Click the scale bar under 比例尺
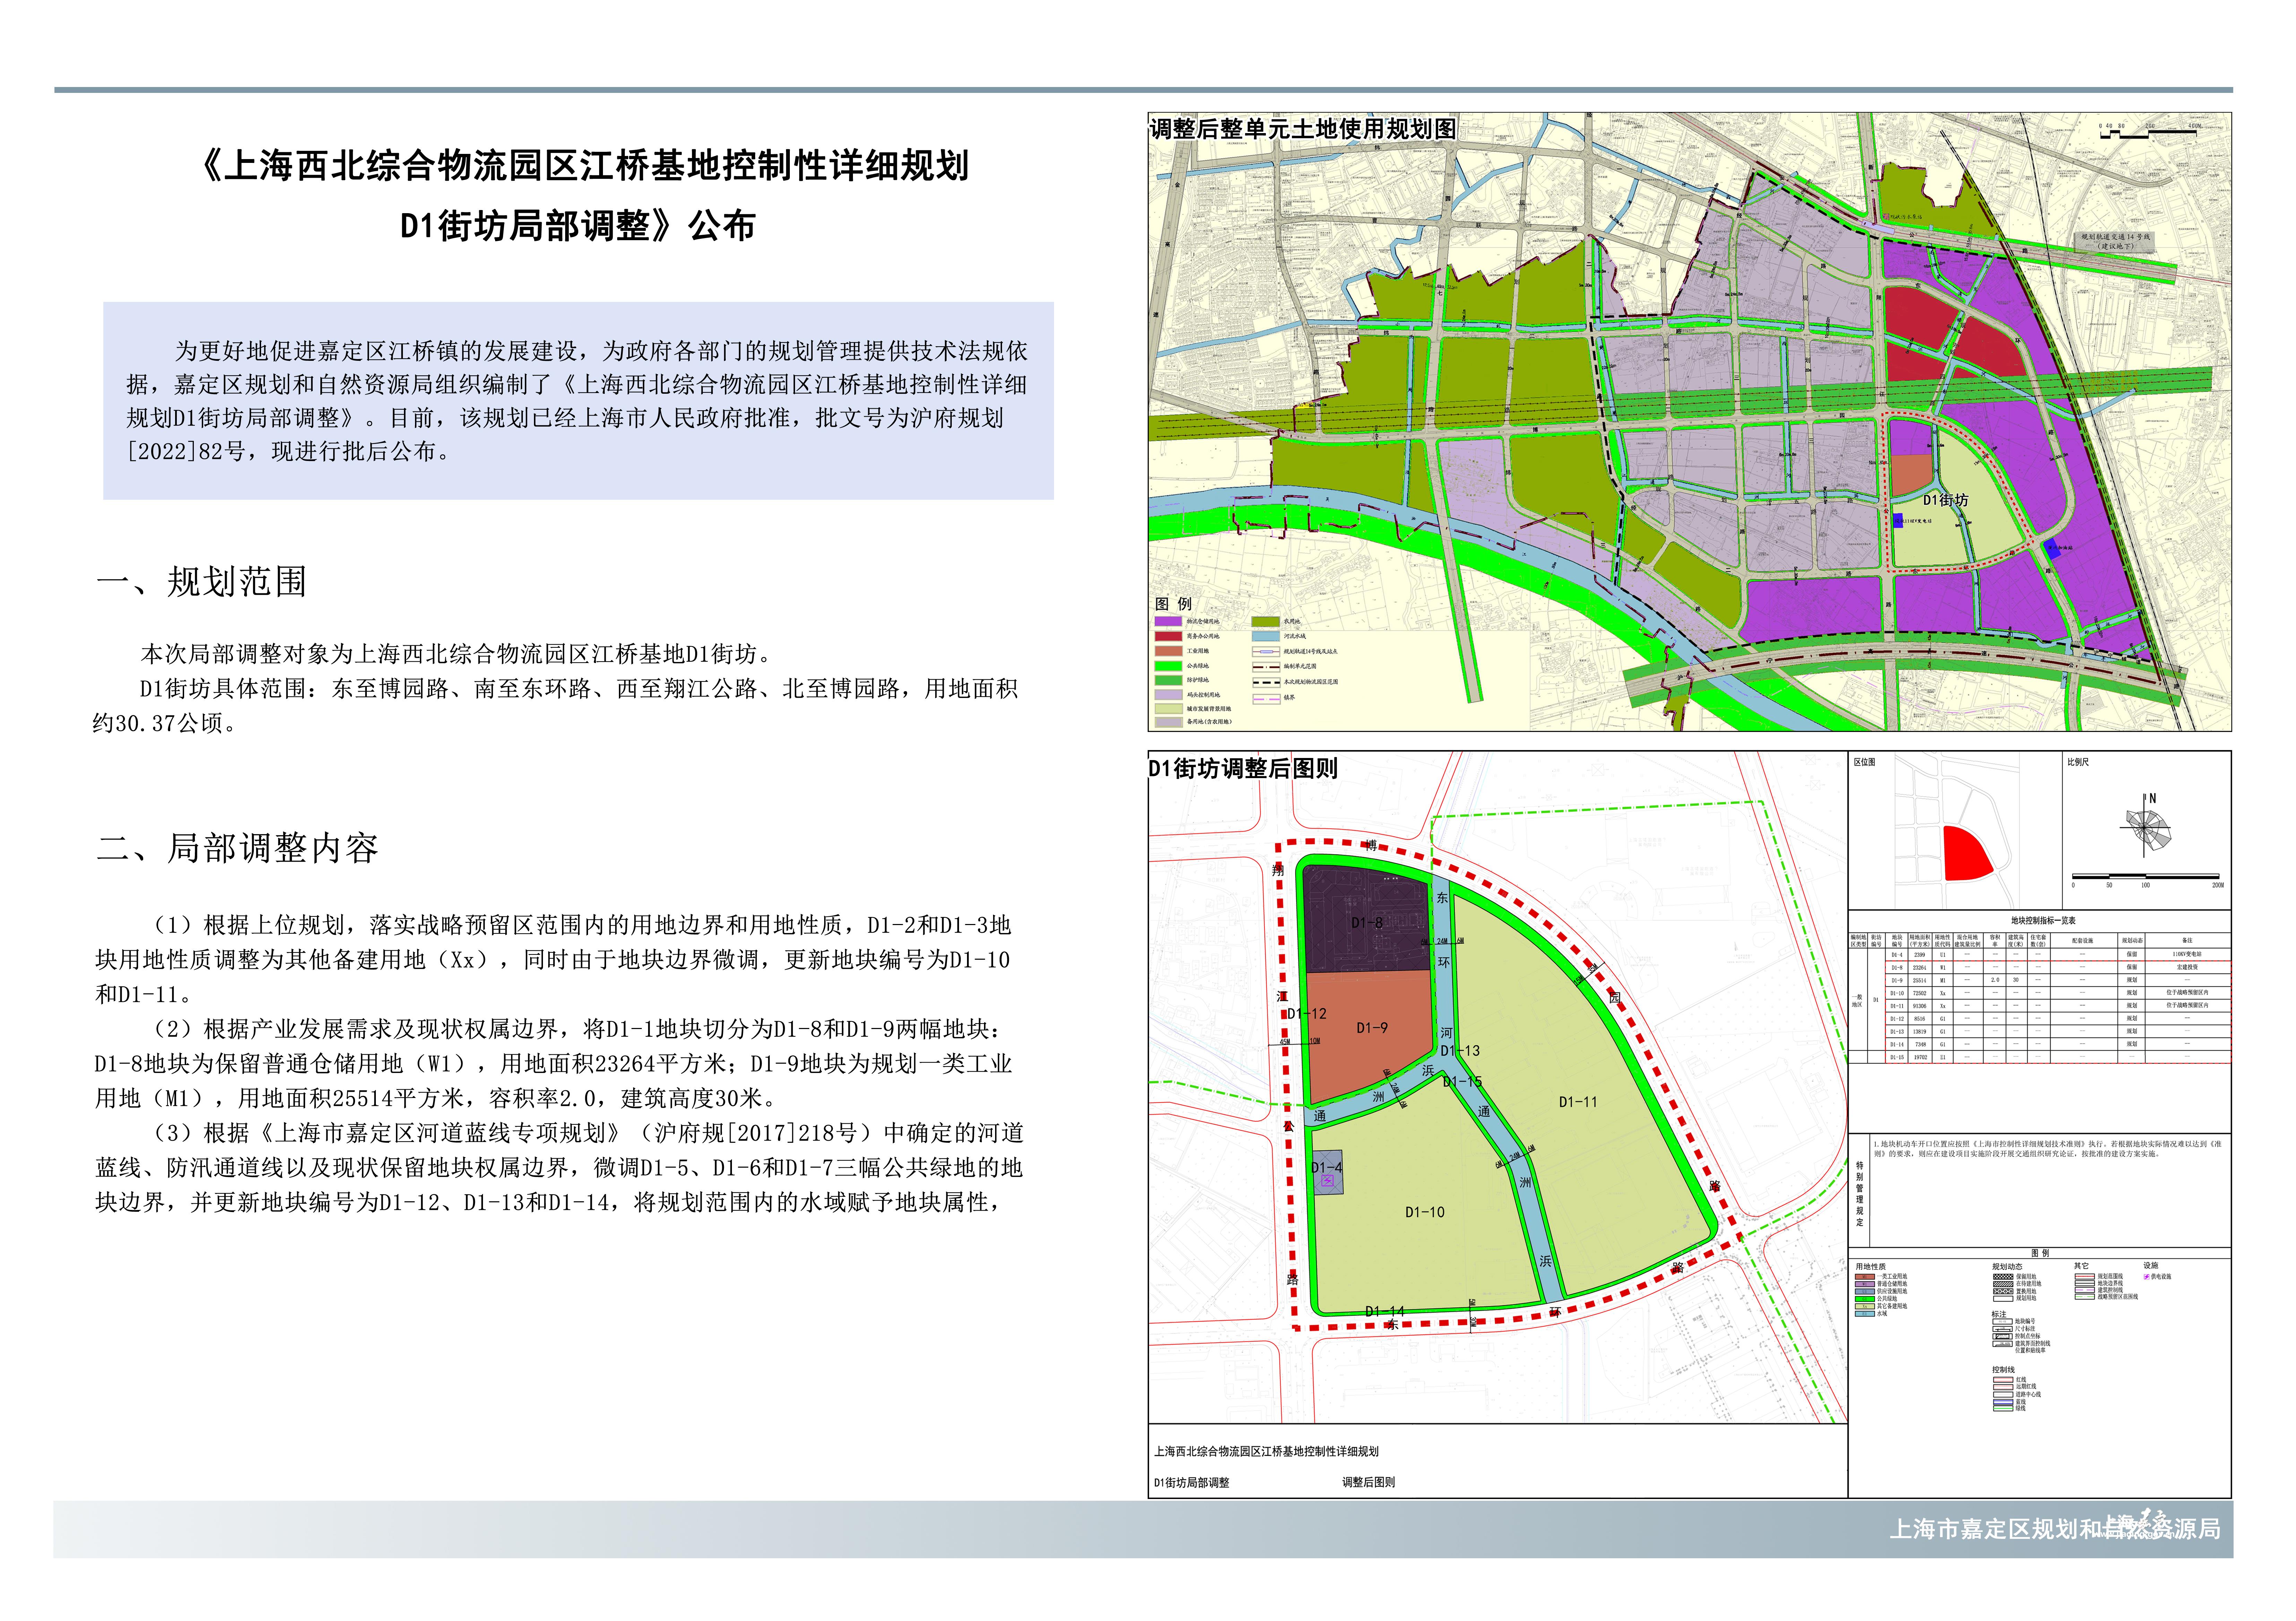 [x=2146, y=877]
